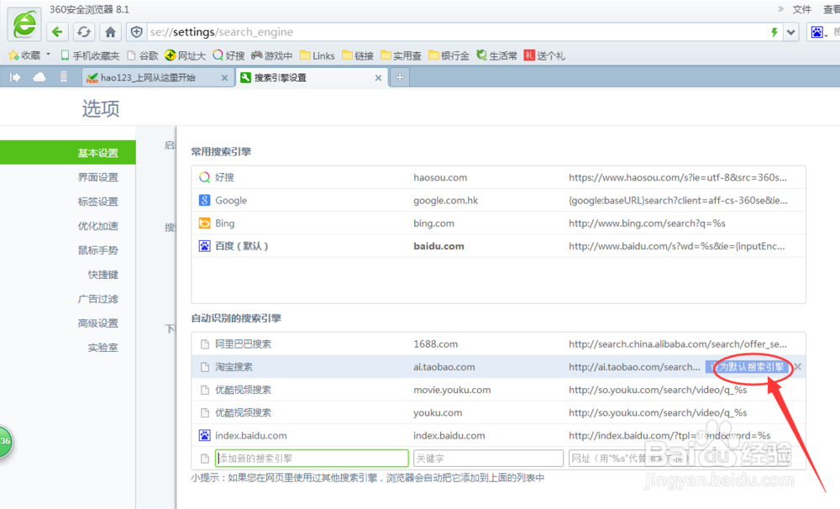
Task: Click 设为默认搜索引擎 button for 淘宝搜索
Action: (747, 367)
